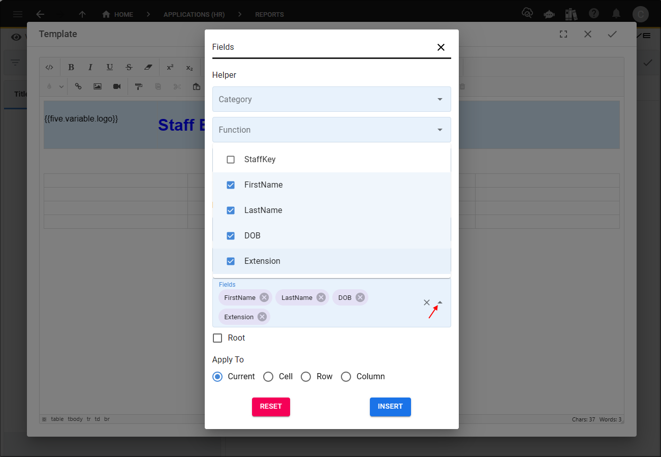Screen dimensions: 661x457
Task: Collapse the Fields list using the arrow
Action: [x=440, y=302]
